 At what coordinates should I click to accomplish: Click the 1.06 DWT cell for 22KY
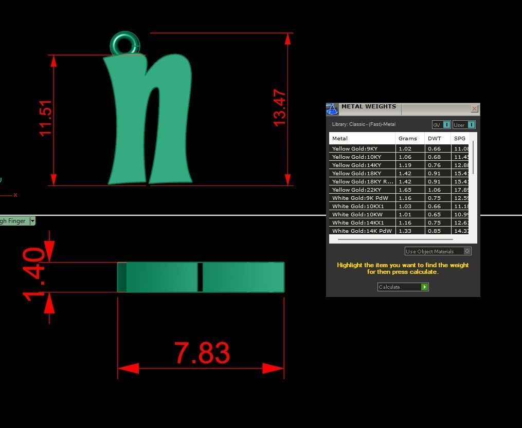coord(438,190)
